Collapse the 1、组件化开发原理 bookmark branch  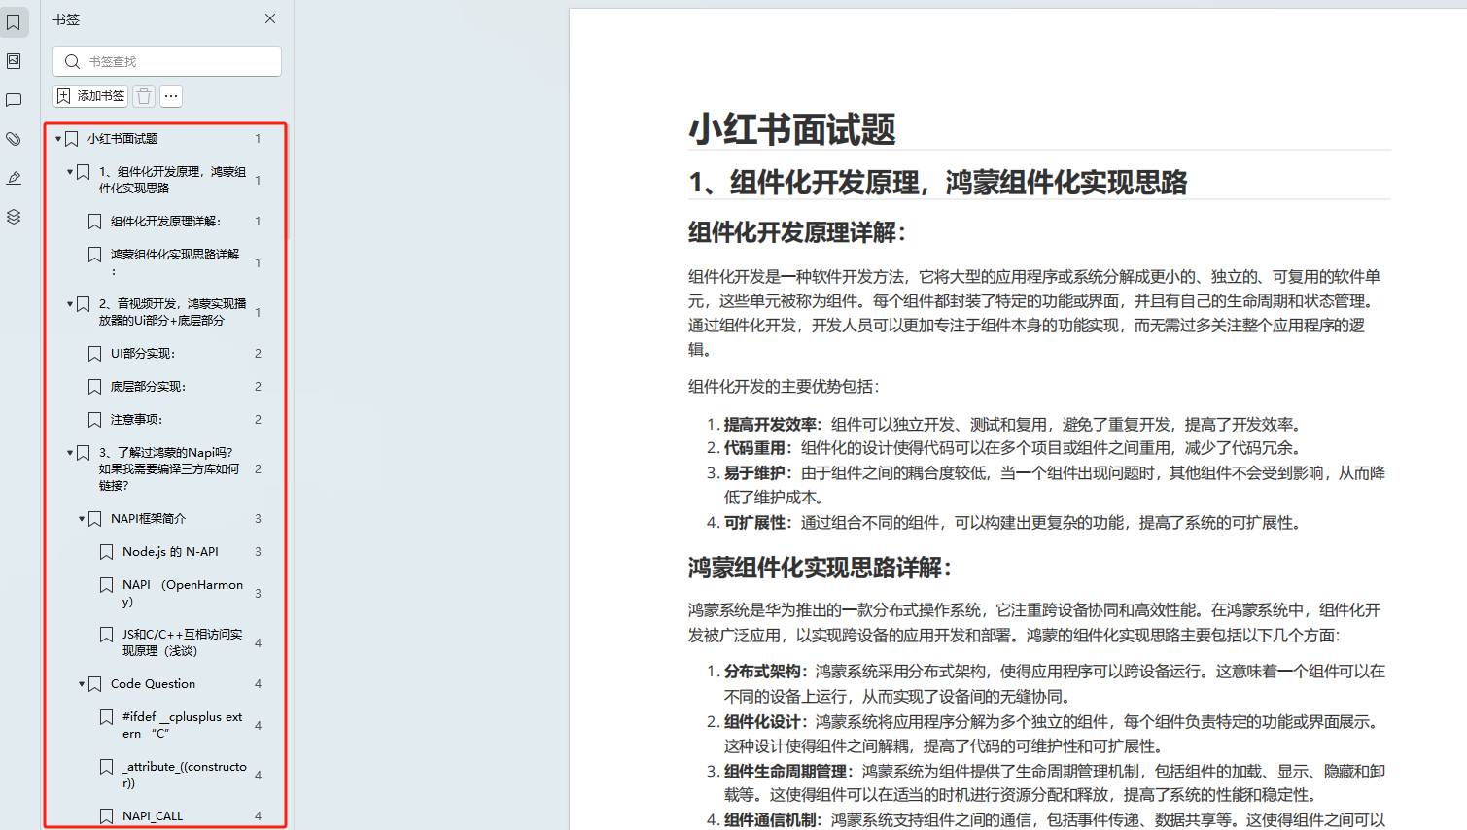[70, 172]
